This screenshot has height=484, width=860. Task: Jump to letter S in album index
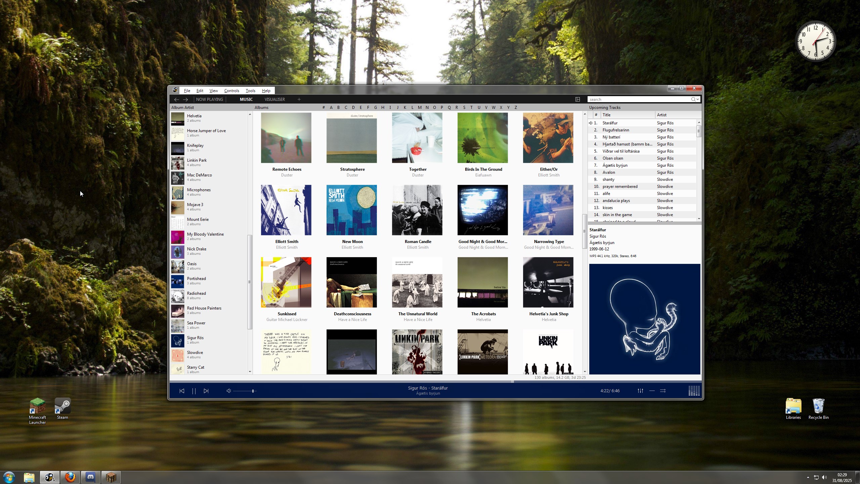464,108
